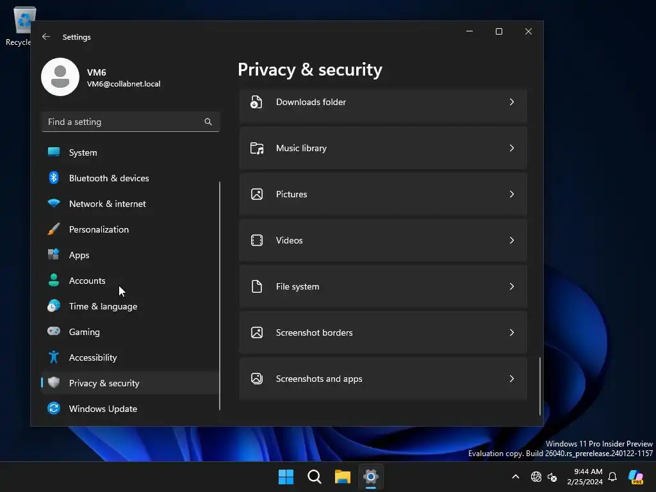Image resolution: width=656 pixels, height=492 pixels.
Task: Open the clock and date flyout
Action: (x=584, y=477)
